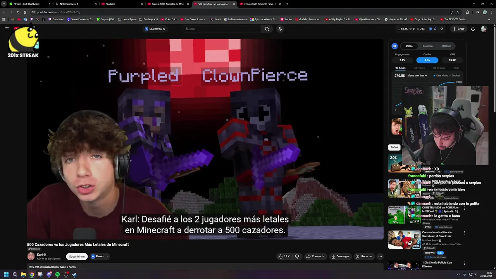Open a new browser tab
This screenshot has width=496, height=279.
(287, 4)
